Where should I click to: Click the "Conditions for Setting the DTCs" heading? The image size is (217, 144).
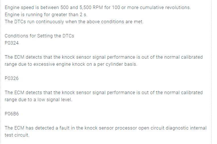(x=39, y=36)
